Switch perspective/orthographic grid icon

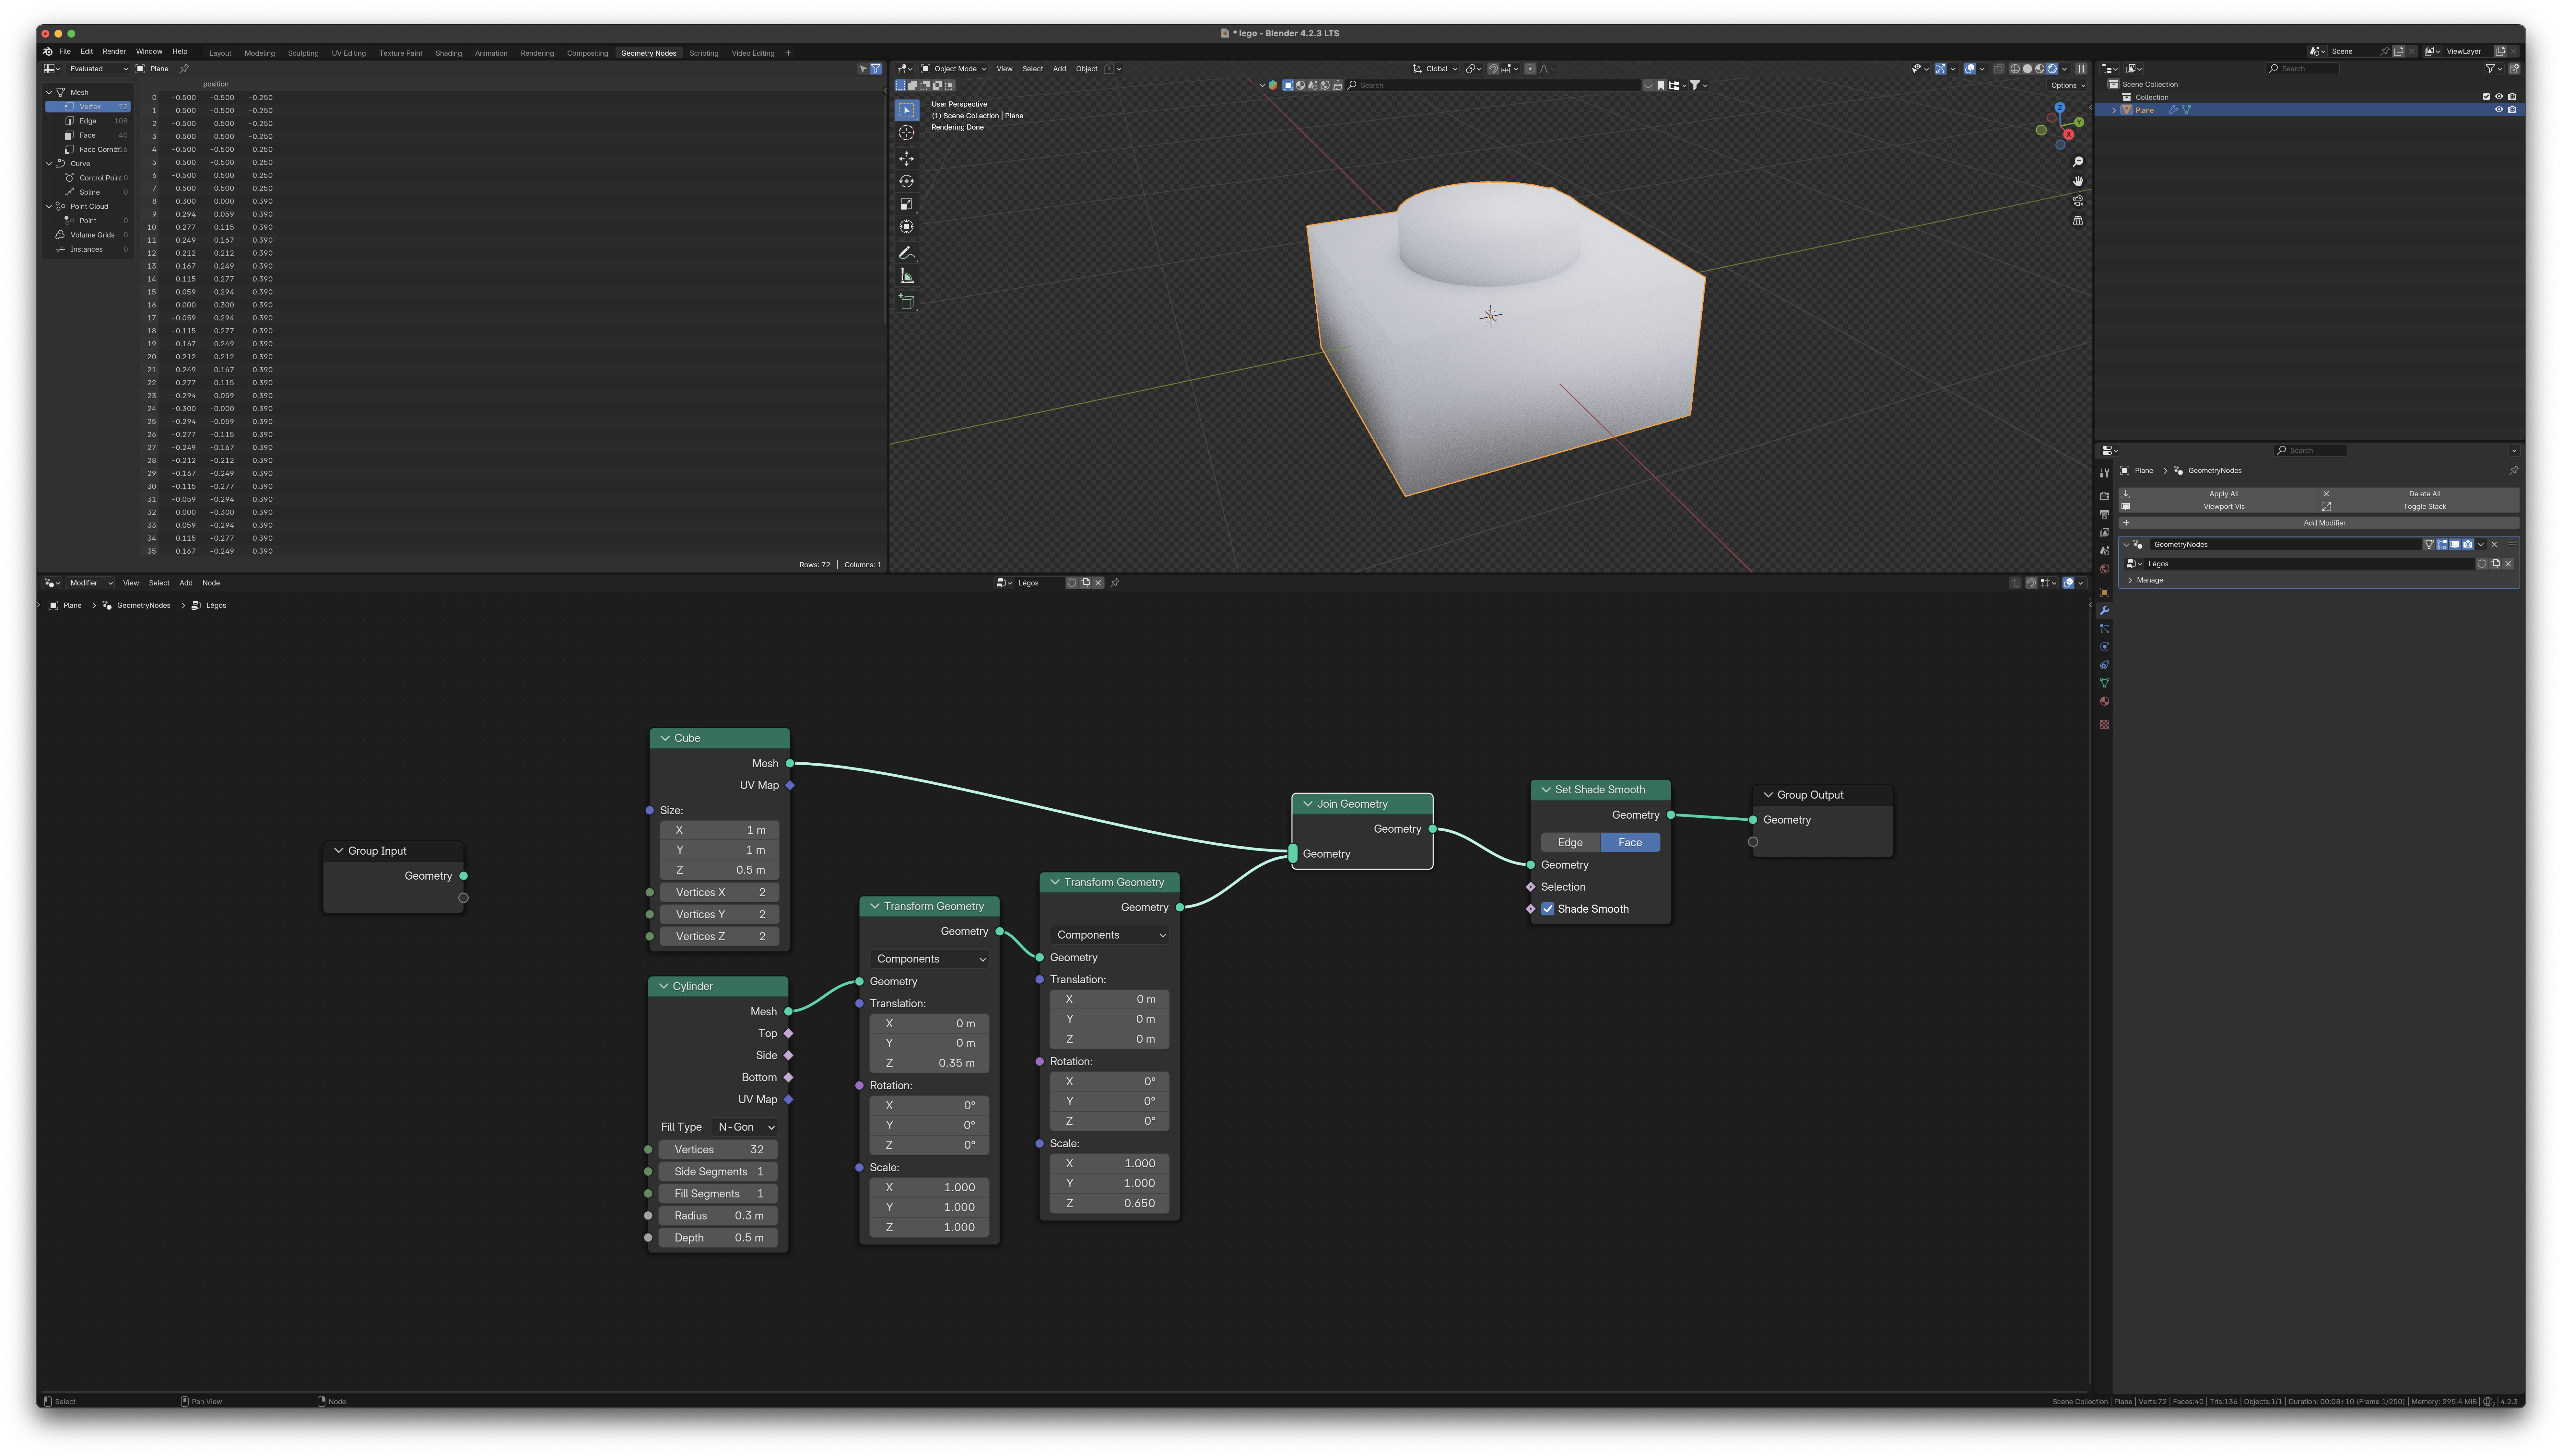click(2078, 220)
